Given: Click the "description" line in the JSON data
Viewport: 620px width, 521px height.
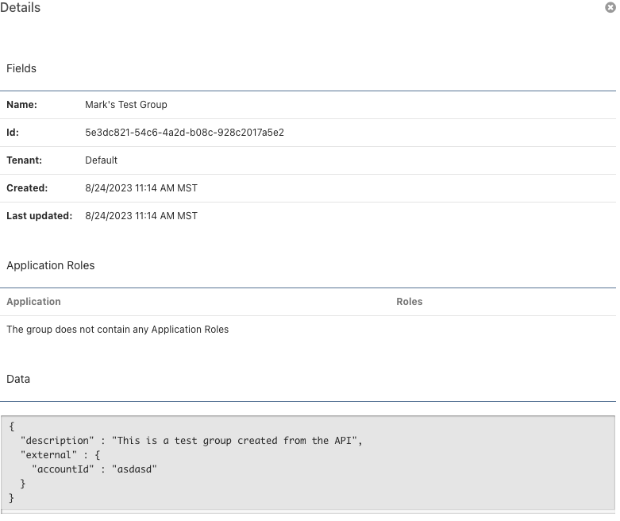Looking at the screenshot, I should (x=191, y=440).
